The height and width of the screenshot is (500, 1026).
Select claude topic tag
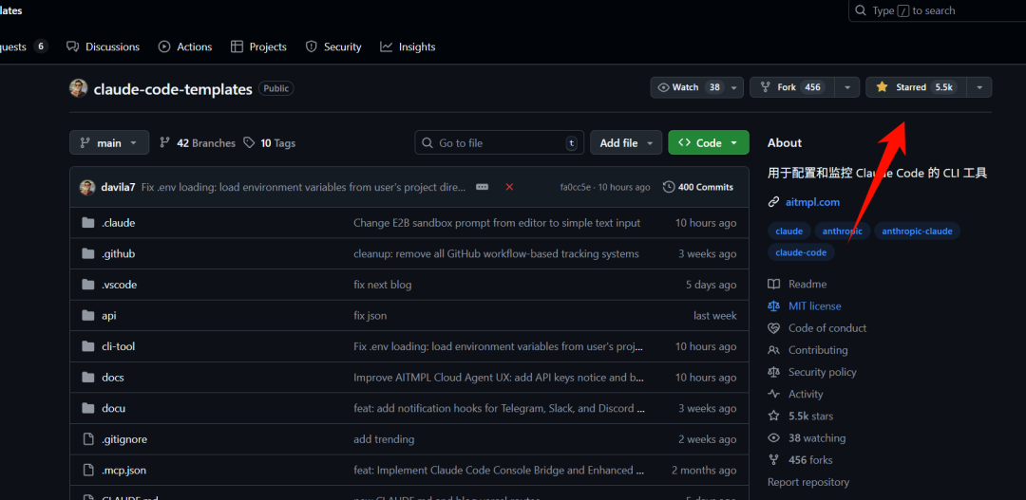coord(789,231)
